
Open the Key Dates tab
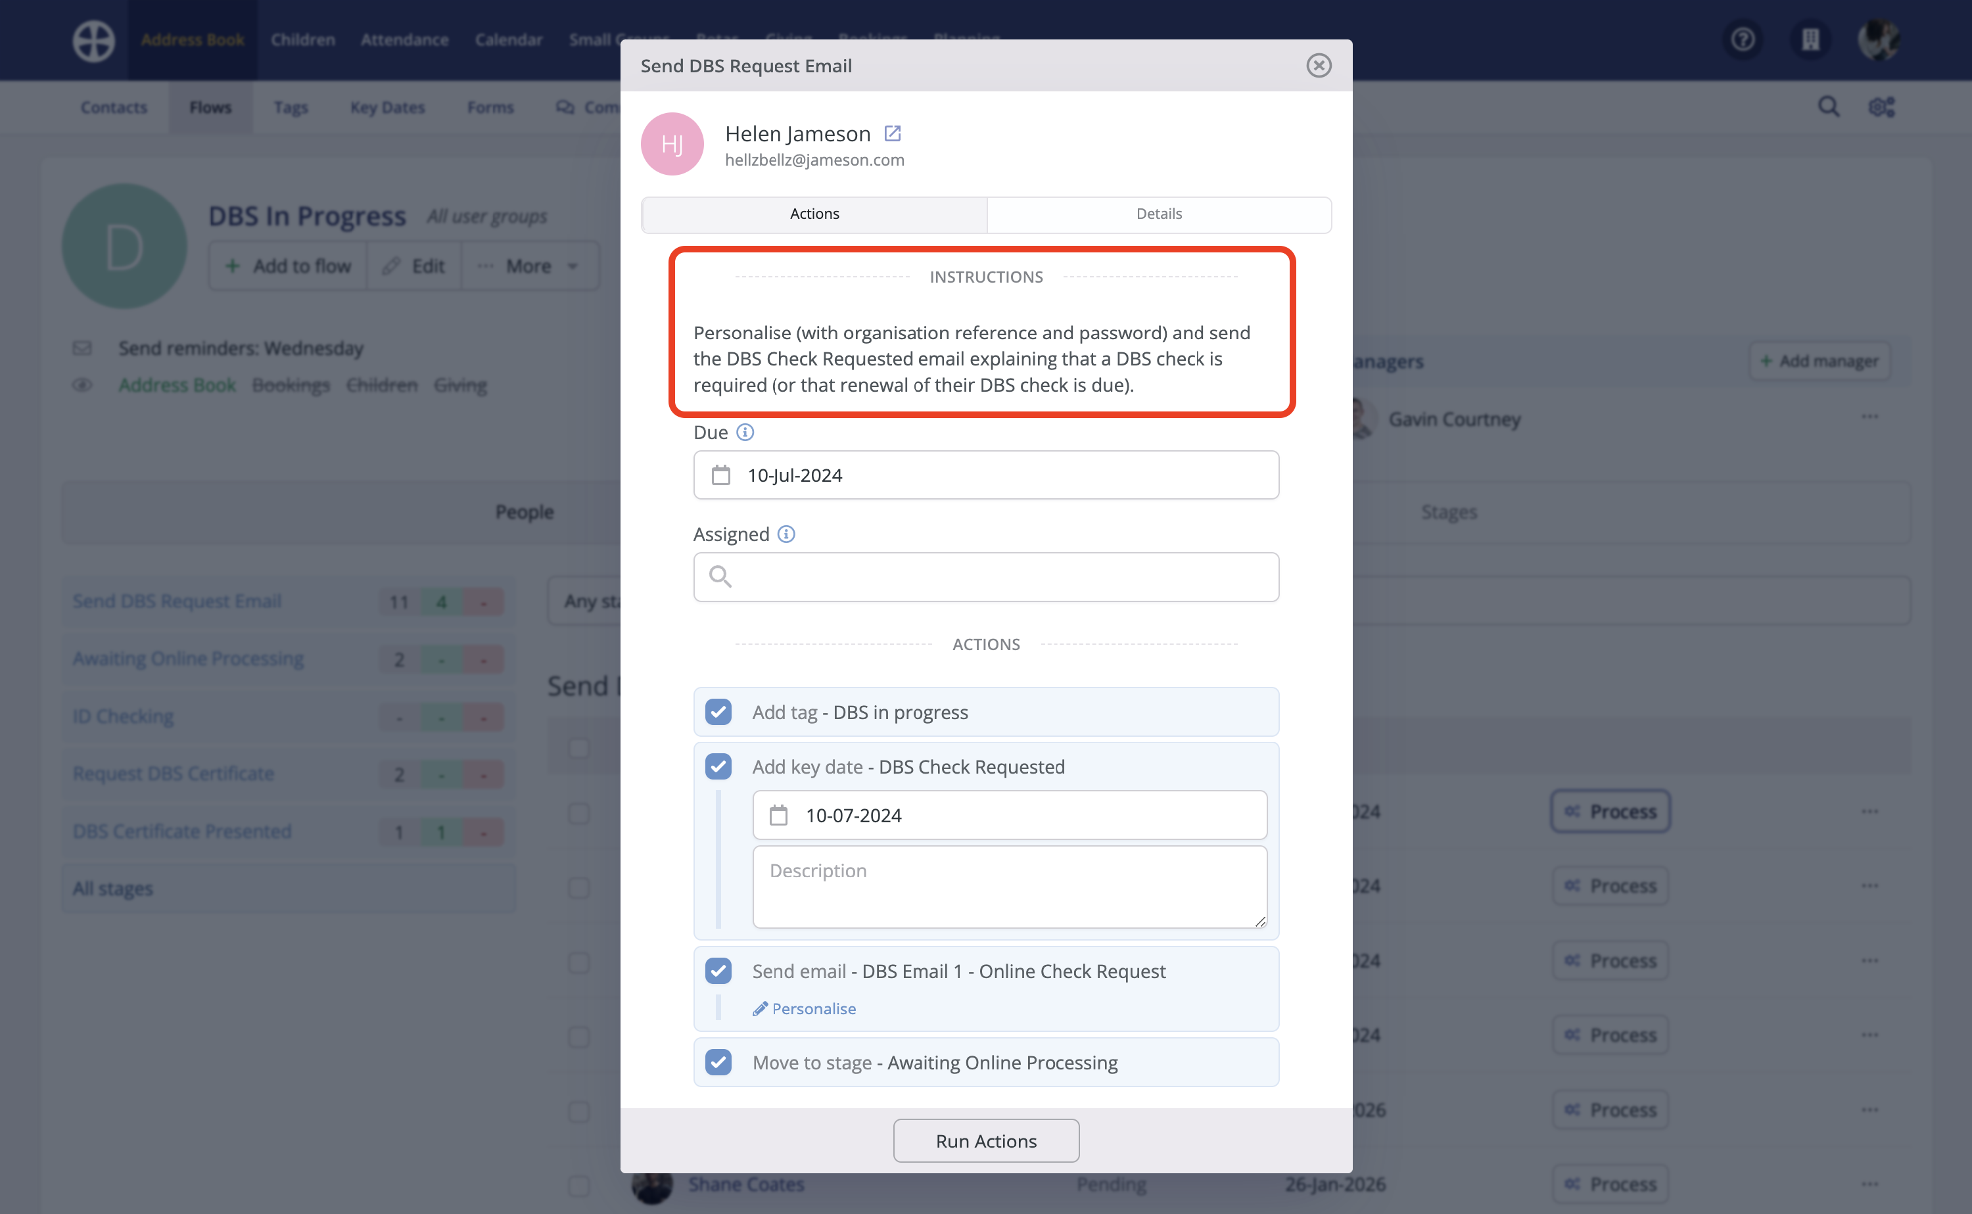(387, 106)
